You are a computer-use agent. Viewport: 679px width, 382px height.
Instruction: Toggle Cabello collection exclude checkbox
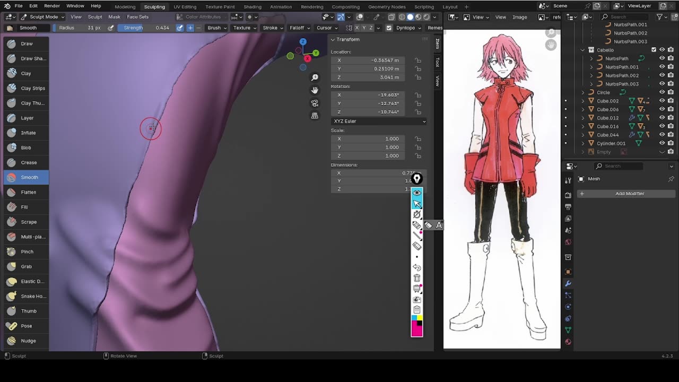654,50
